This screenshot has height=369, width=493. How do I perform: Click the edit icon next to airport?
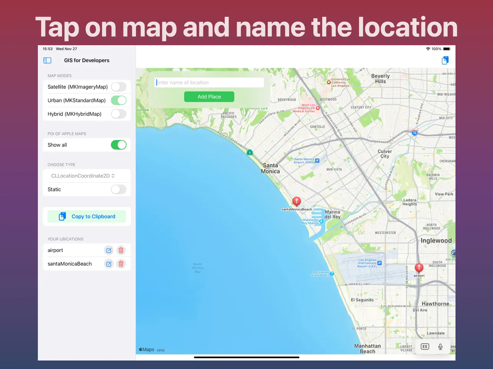click(x=108, y=250)
